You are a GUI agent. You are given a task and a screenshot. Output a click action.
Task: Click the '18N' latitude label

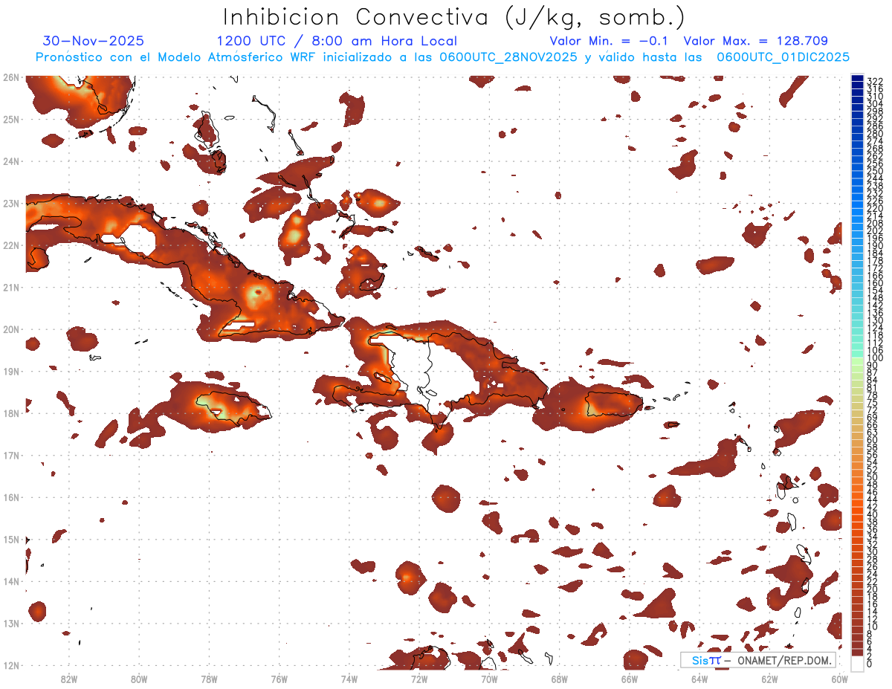(x=10, y=413)
